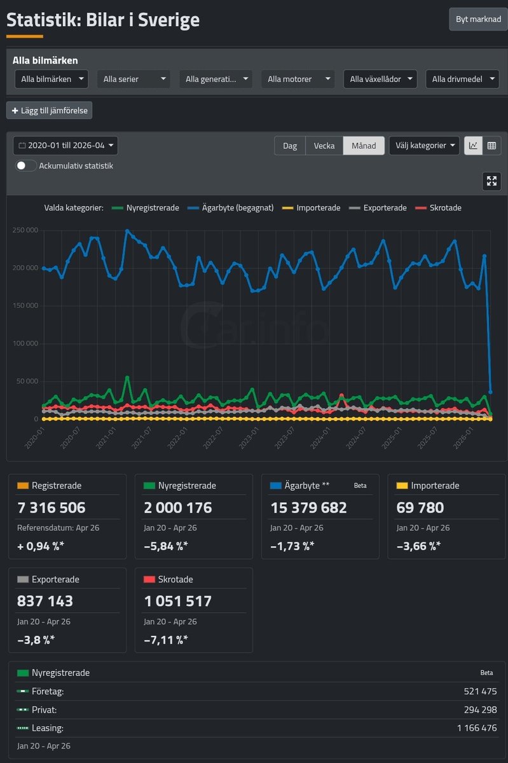The height and width of the screenshot is (763, 508).
Task: Click the green Nyregistrerade card color square
Action: (x=149, y=486)
